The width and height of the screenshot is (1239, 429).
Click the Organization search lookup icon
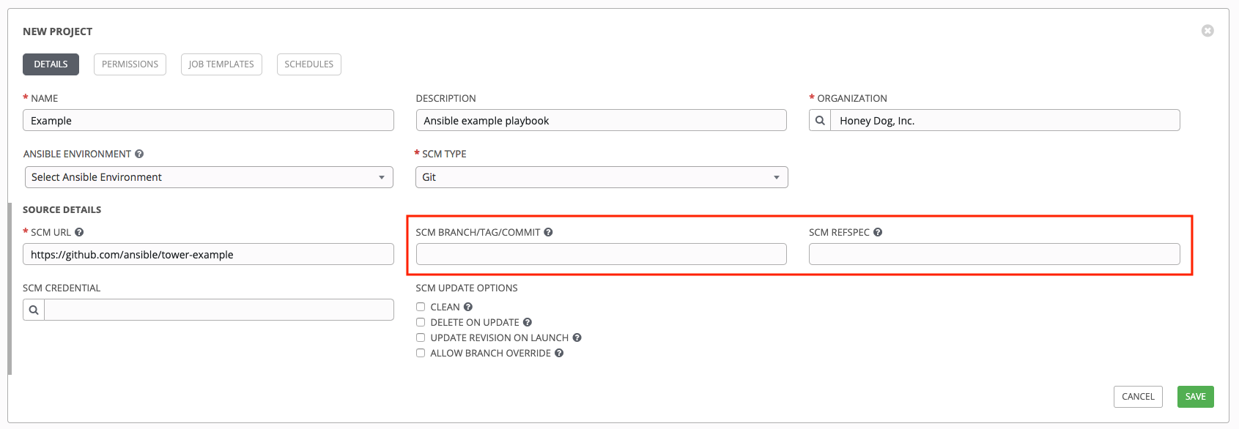click(x=820, y=120)
